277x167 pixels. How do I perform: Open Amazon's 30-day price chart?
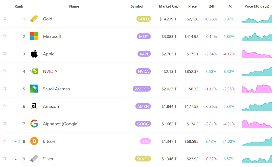tap(257, 106)
